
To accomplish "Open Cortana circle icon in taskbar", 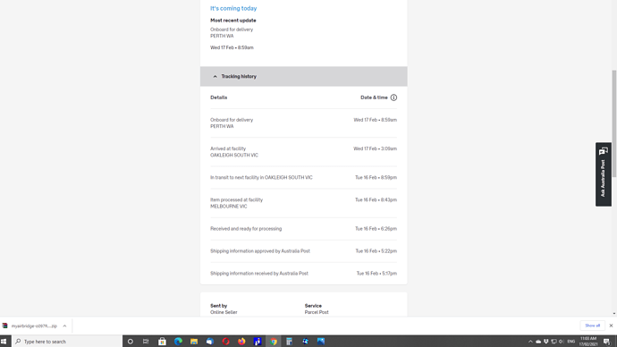I will 131,342.
